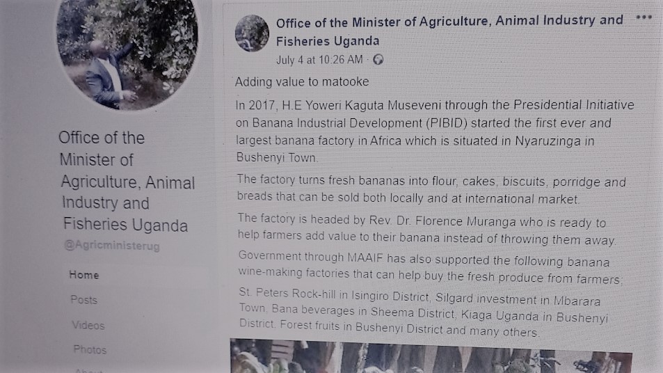
Task: Open the post options three-dot menu
Action: [x=645, y=17]
